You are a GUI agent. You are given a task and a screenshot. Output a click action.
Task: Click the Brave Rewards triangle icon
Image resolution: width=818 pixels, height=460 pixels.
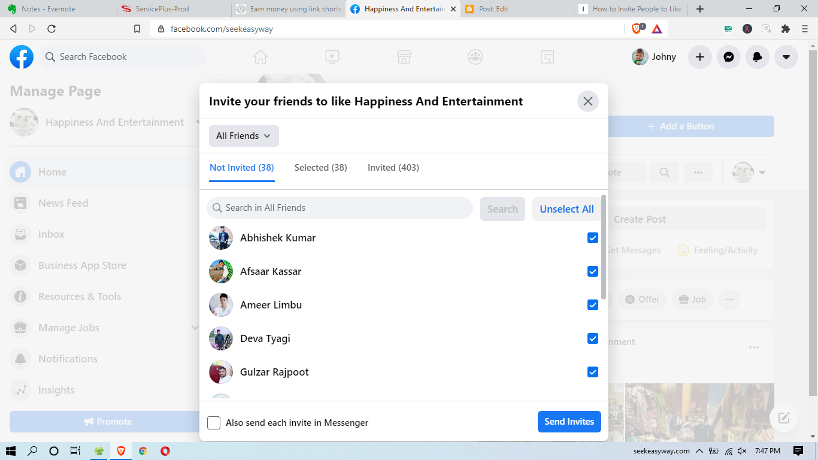coord(657,29)
